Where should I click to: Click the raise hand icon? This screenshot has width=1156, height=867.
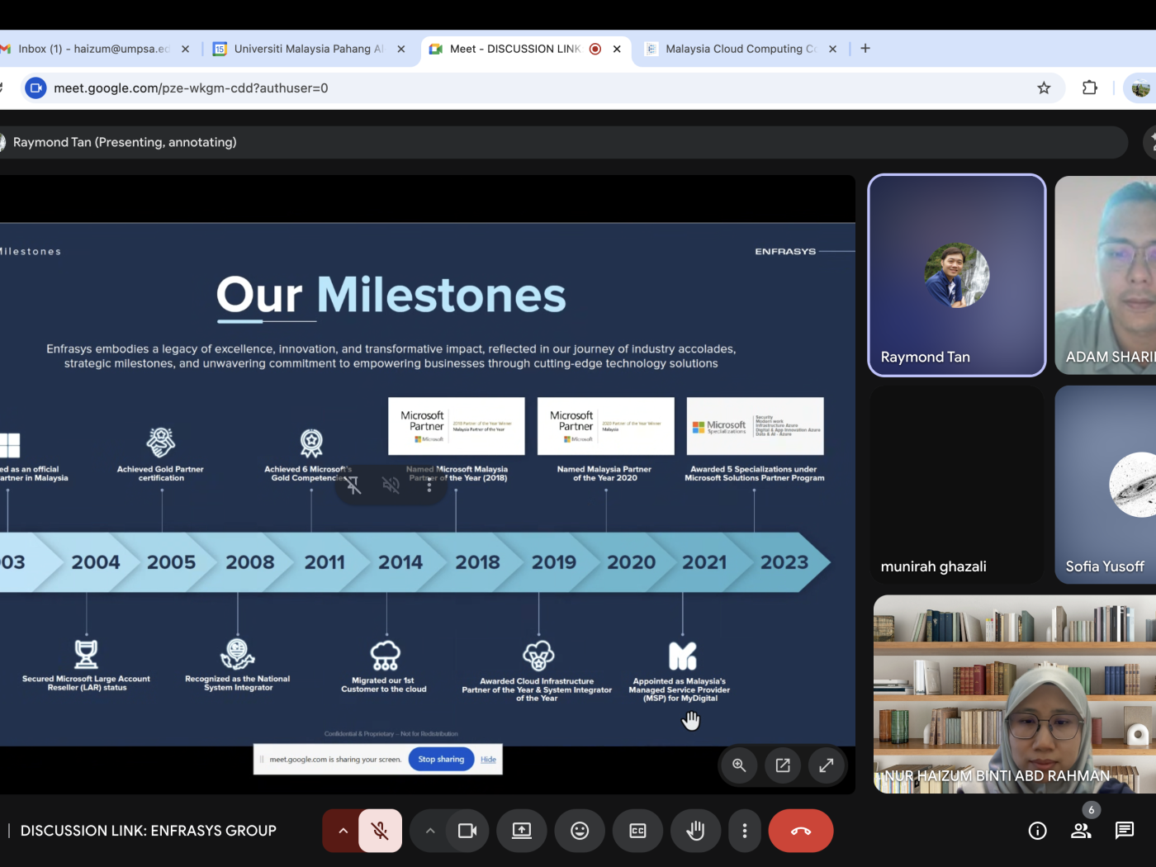[x=695, y=831]
